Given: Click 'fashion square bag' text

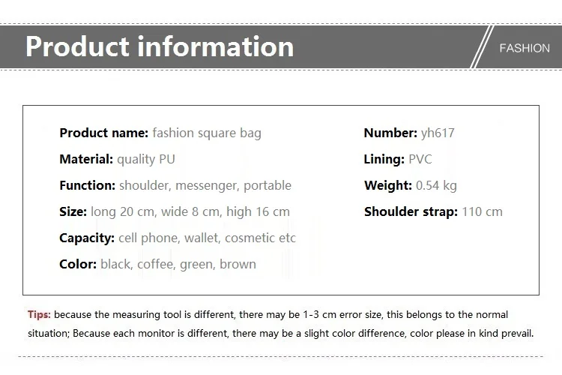Looking at the screenshot, I should pos(207,133).
